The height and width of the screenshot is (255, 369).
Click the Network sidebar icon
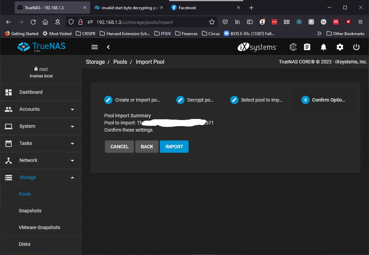pos(9,161)
